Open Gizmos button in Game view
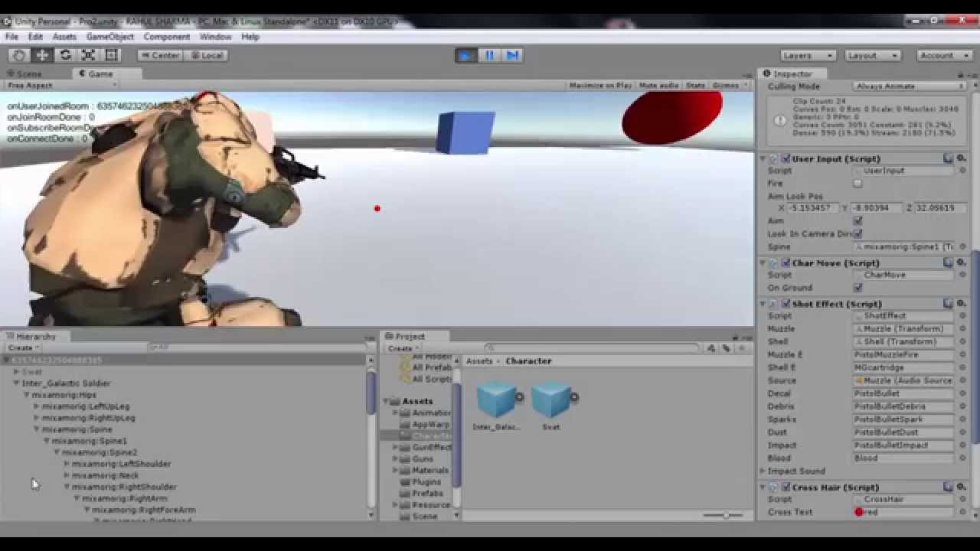 pyautogui.click(x=728, y=85)
